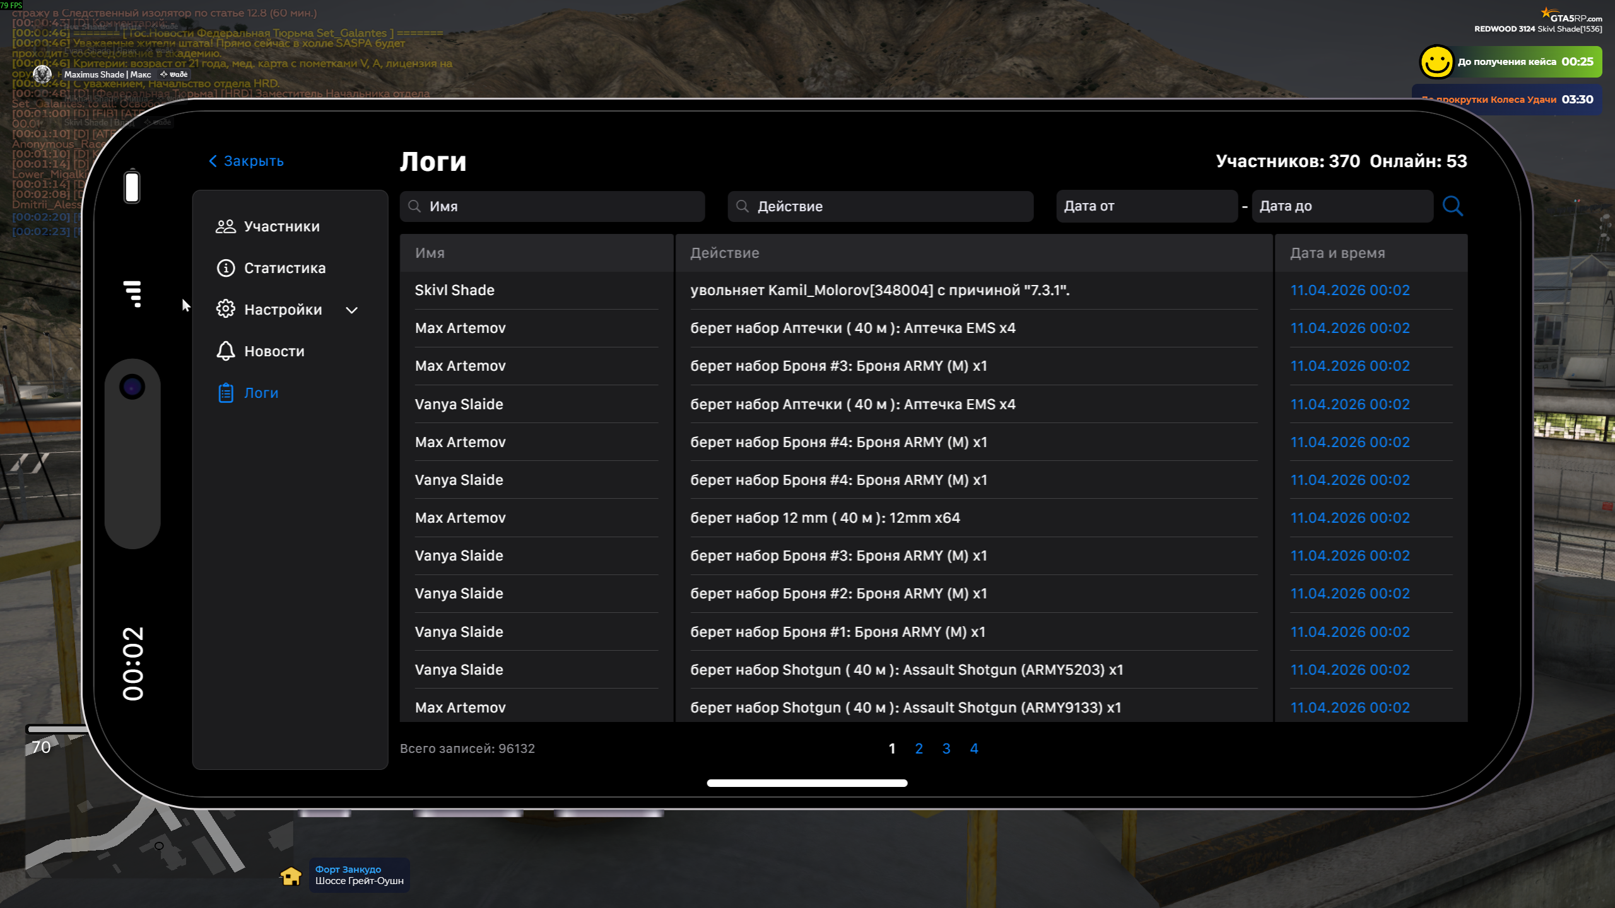Viewport: 1615px width, 908px height.
Task: Open Skivl Shade log entry timestamp
Action: pyautogui.click(x=1349, y=290)
